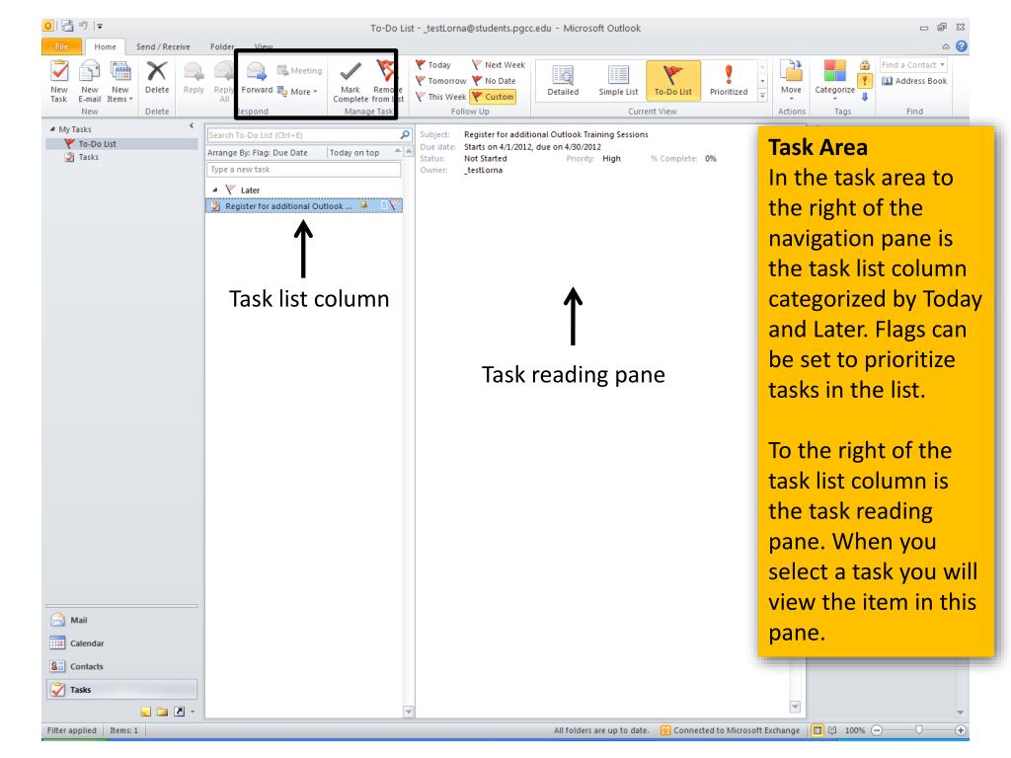Set follow up flag to No Date

[x=494, y=81]
